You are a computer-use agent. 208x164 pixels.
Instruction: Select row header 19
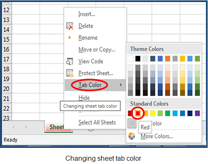coord(7,79)
